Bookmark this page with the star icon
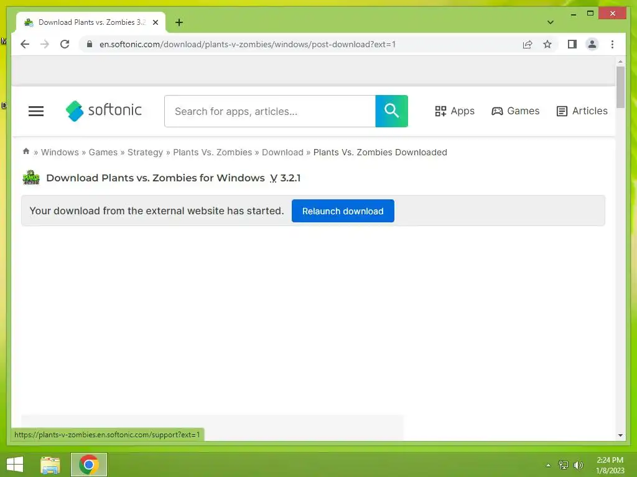637x477 pixels. [547, 44]
